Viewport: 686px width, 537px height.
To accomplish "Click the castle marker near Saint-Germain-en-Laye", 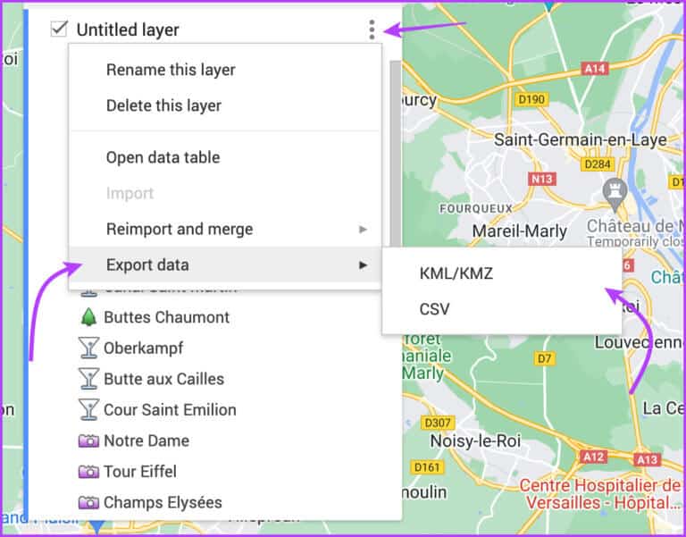I will click(614, 190).
